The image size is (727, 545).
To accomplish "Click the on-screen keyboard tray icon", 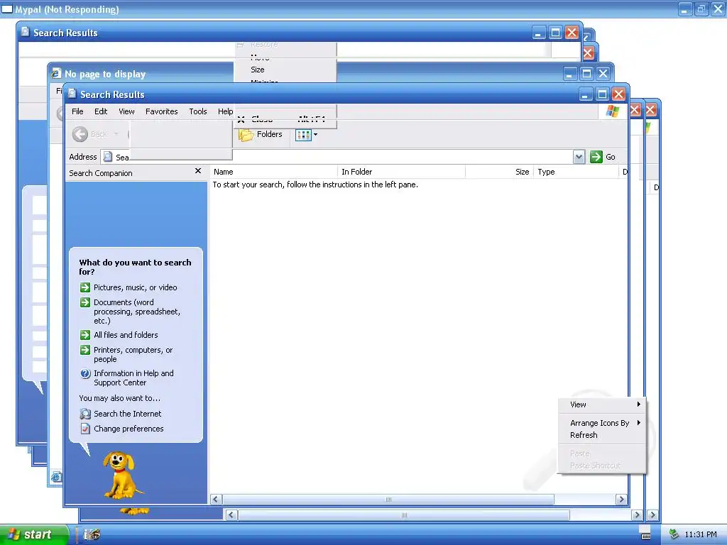I will 645,536.
